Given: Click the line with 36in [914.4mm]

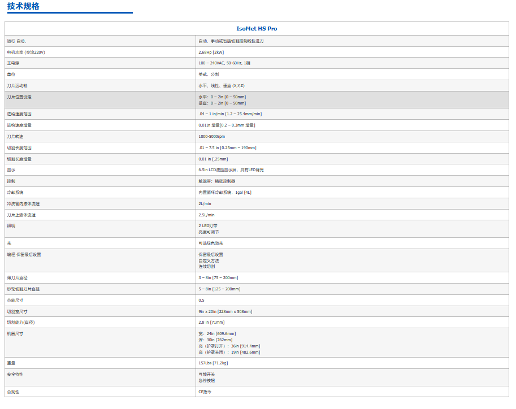Looking at the screenshot, I should [x=229, y=346].
